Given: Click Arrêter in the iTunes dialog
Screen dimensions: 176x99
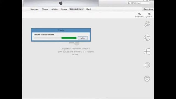Looking at the screenshot, I should pos(83,38).
